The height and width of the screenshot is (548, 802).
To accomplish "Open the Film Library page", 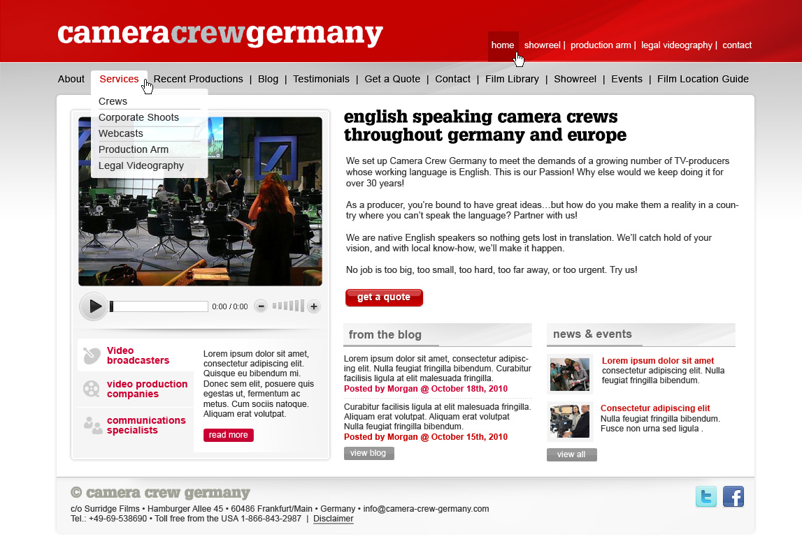I will (512, 79).
